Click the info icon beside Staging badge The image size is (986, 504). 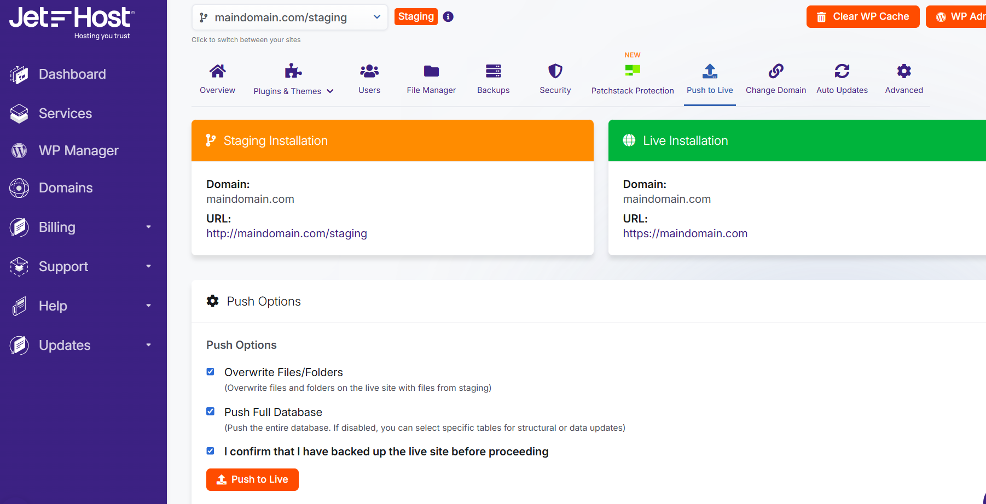coord(448,16)
